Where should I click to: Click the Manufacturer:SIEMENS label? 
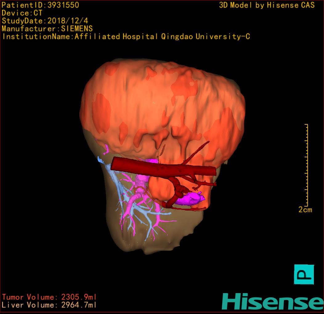pyautogui.click(x=47, y=29)
